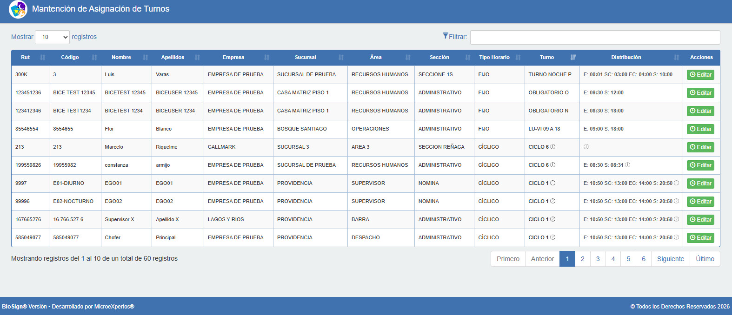
Task: Click Editar for Marcelo Riquelme row
Action: [700, 147]
